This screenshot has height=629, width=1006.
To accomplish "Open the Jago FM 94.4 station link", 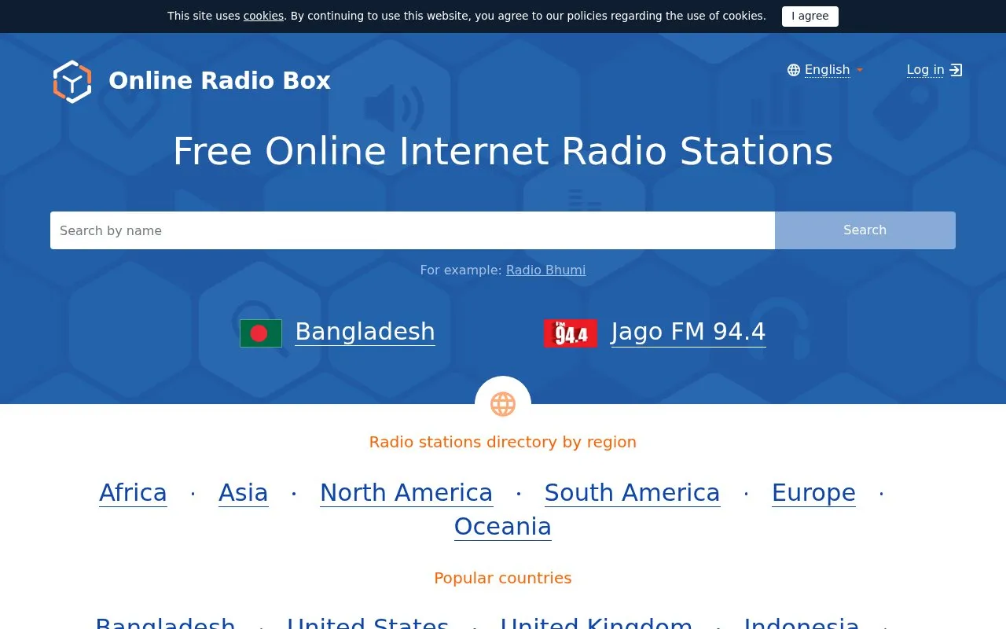I will tap(688, 332).
